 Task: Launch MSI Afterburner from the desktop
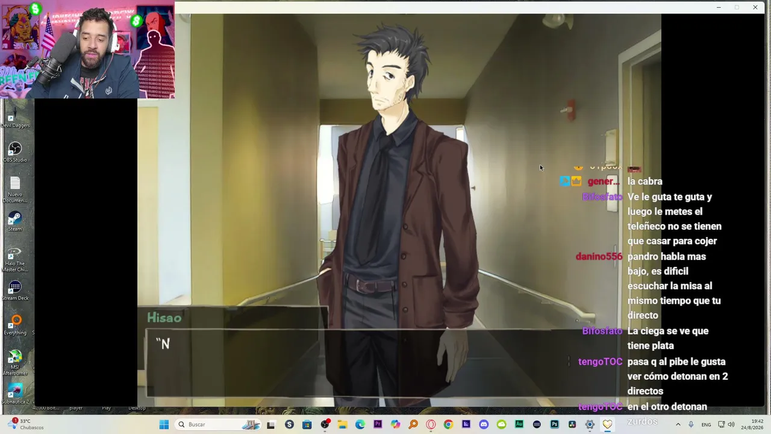coord(15,362)
